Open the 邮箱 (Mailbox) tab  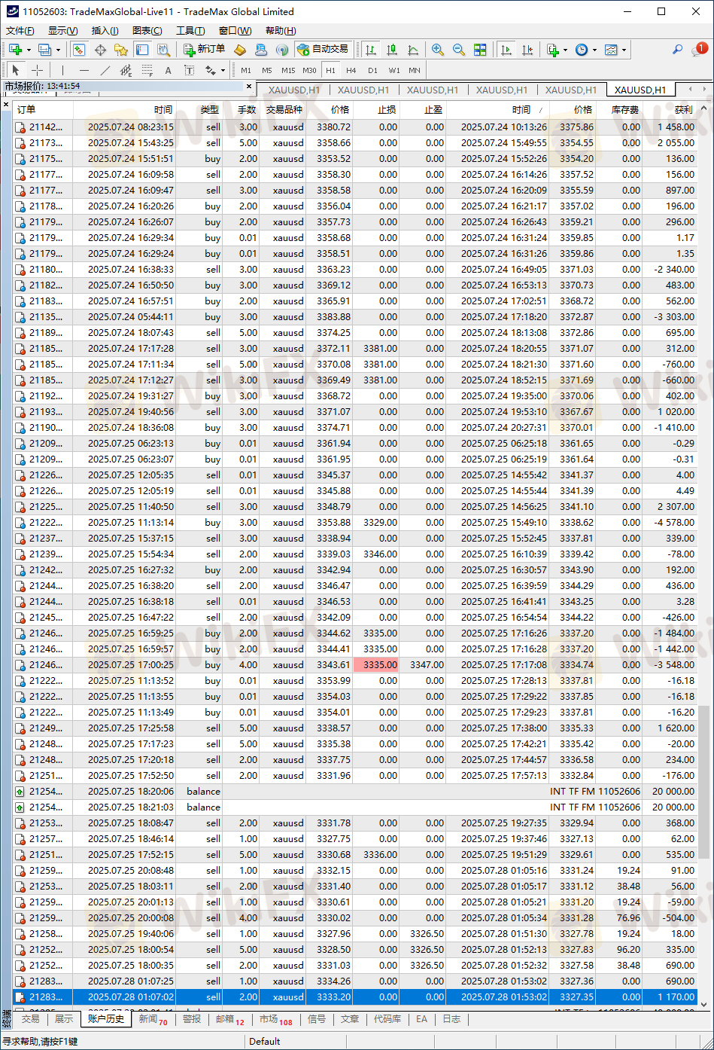[x=229, y=1018]
